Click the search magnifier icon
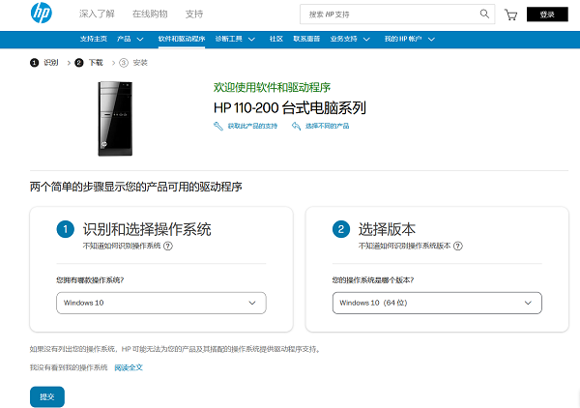The height and width of the screenshot is (408, 580). tap(484, 15)
